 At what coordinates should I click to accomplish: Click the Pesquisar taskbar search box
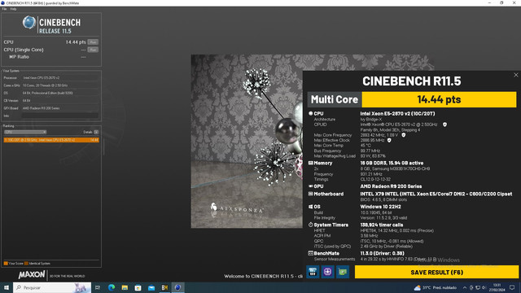tap(52, 287)
